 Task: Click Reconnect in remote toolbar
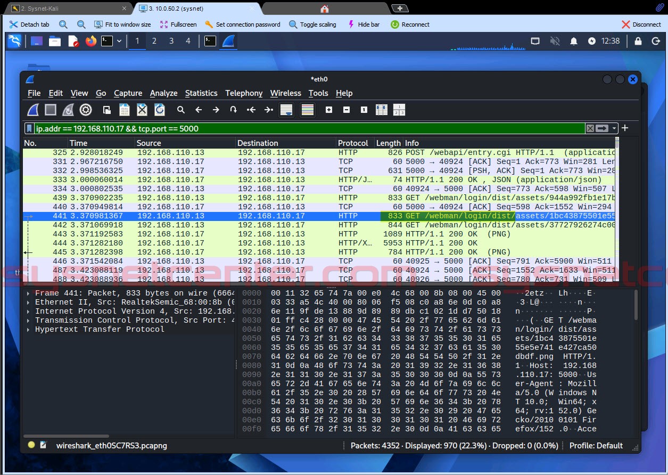[x=410, y=24]
